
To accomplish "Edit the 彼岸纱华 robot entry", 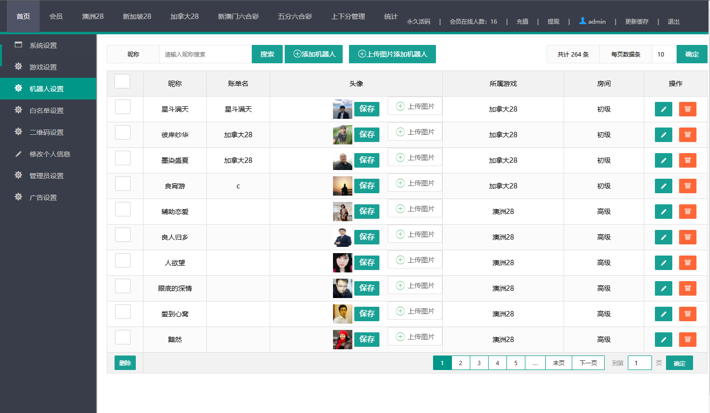I will click(x=663, y=135).
